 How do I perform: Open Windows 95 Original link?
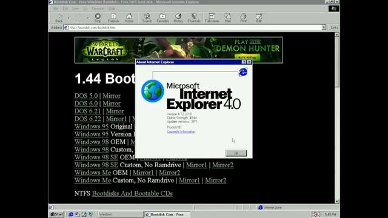pyautogui.click(x=92, y=127)
